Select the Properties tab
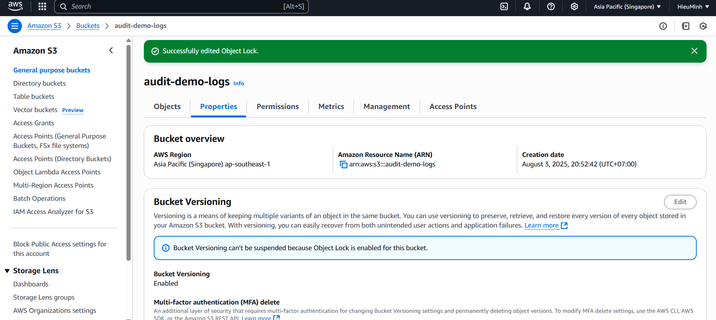Screen dimensions: 716x320 tap(219, 106)
